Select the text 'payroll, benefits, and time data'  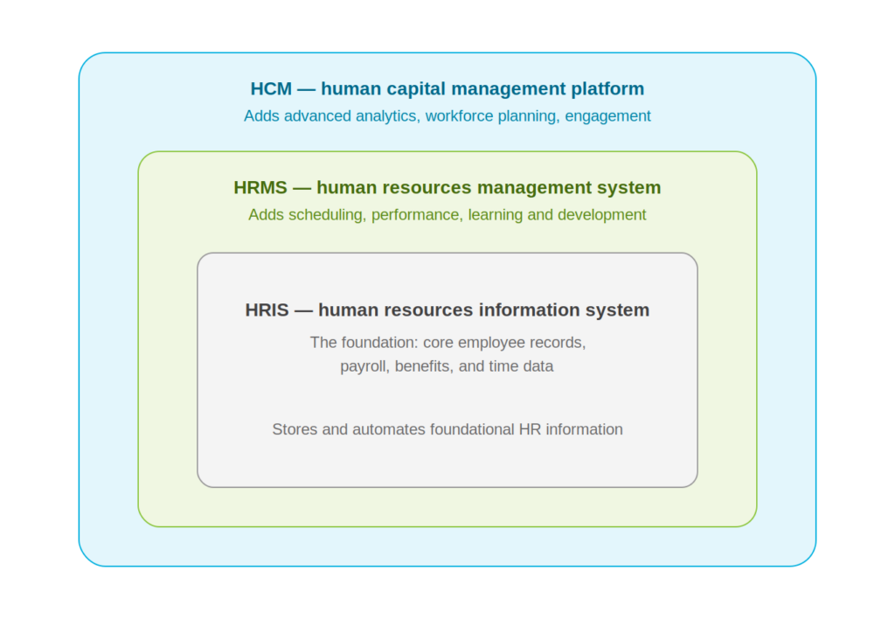pos(447,366)
